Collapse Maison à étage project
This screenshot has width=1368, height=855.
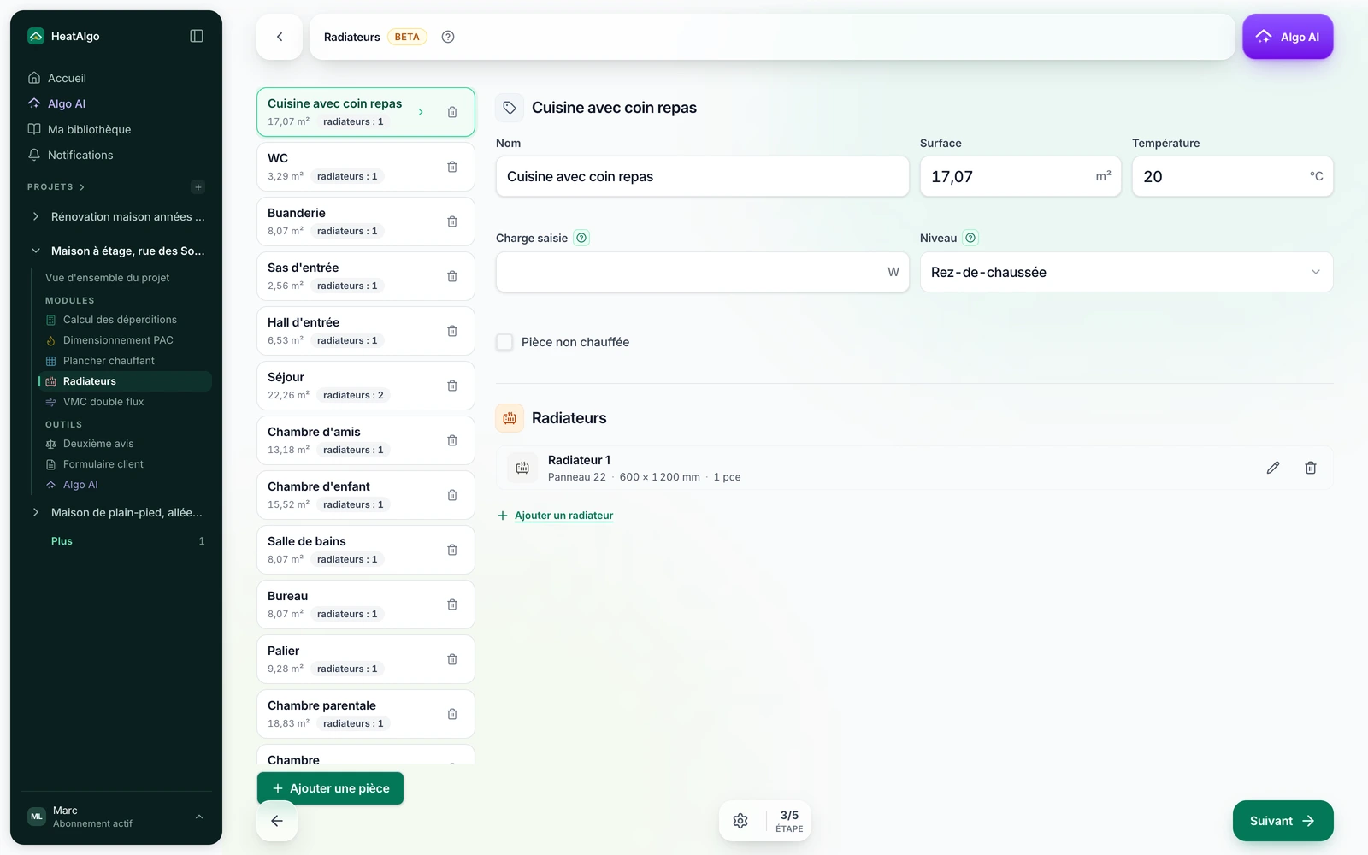pos(36,251)
